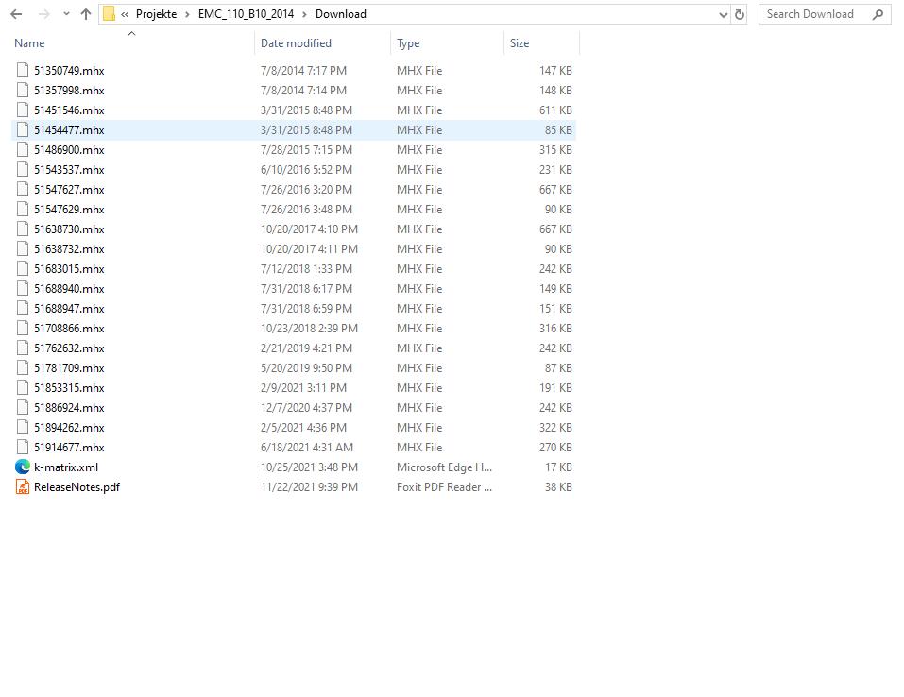Click the 316 KB size cell

tap(555, 328)
